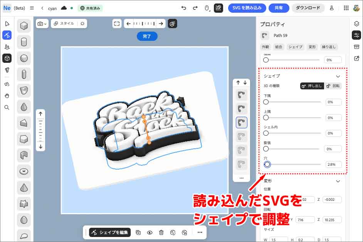This screenshot has width=363, height=242.
Task: Open the user avatar menu
Action: click(356, 8)
